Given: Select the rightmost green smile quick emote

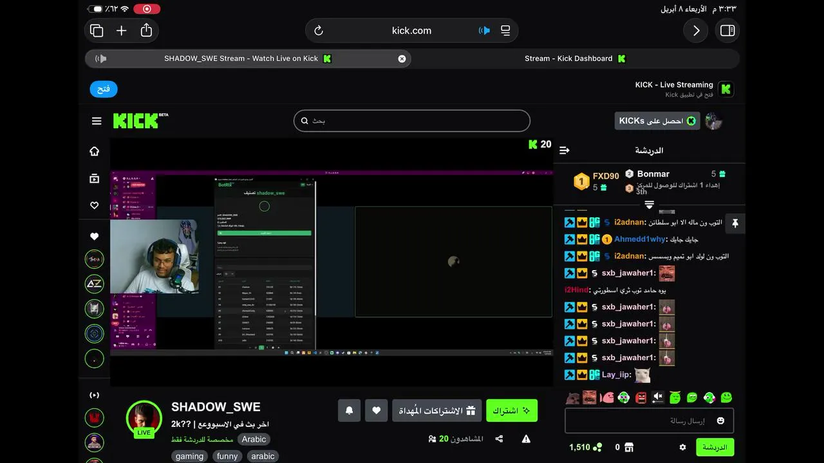Looking at the screenshot, I should click(726, 397).
